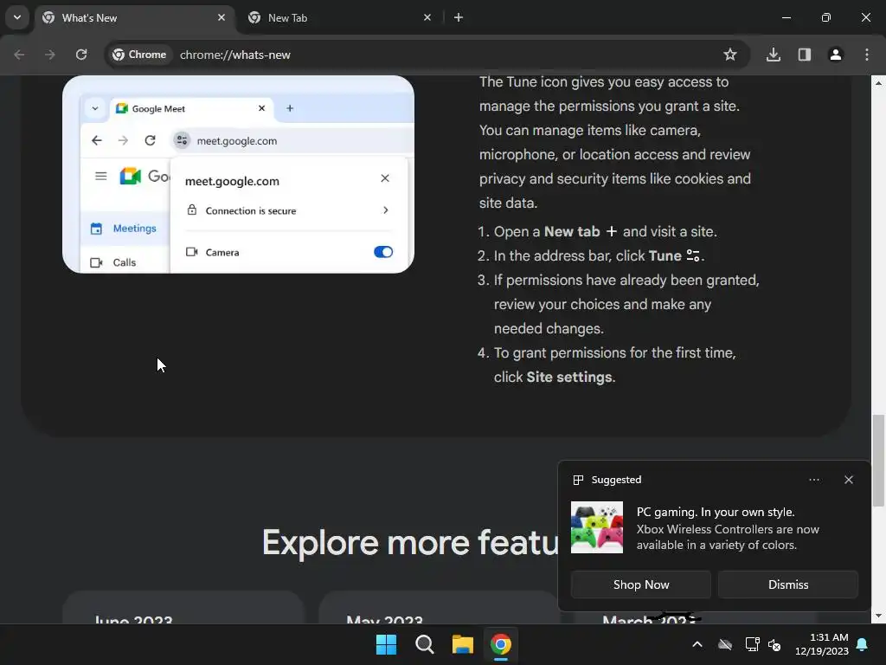Open Chrome's three-dot menu
The height and width of the screenshot is (665, 886).
click(867, 55)
